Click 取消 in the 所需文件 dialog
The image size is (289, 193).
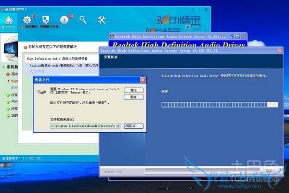point(133,97)
